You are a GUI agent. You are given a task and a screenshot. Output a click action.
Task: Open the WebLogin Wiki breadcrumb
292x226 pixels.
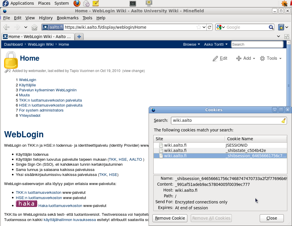click(40, 44)
